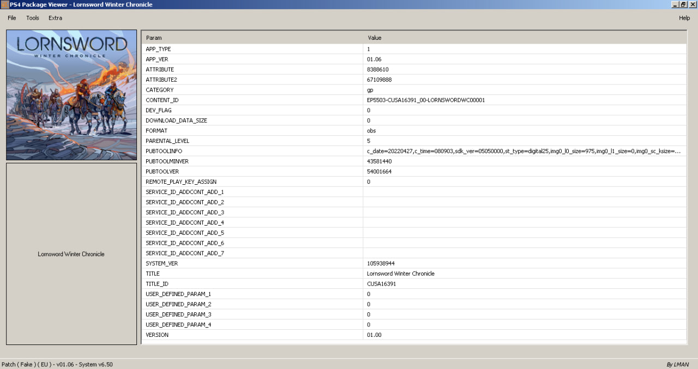Click the TITLE_ID value CUSA16391
The image size is (698, 369).
[x=381, y=284]
